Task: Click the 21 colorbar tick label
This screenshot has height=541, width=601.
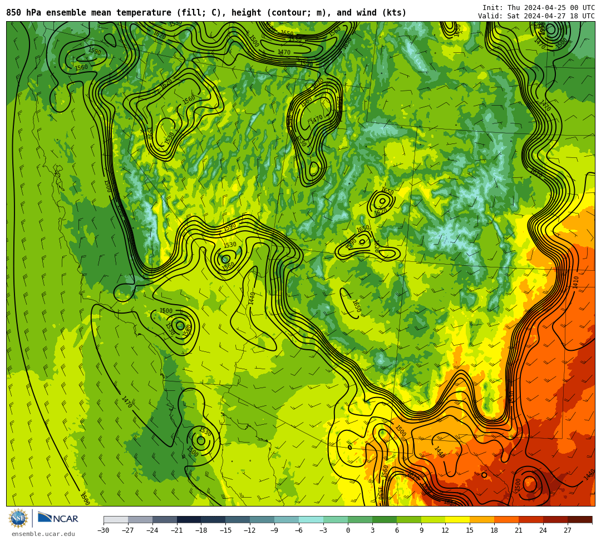Action: pyautogui.click(x=519, y=530)
